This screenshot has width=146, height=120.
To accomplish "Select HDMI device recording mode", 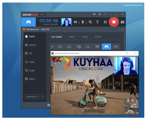I will coord(97,47).
